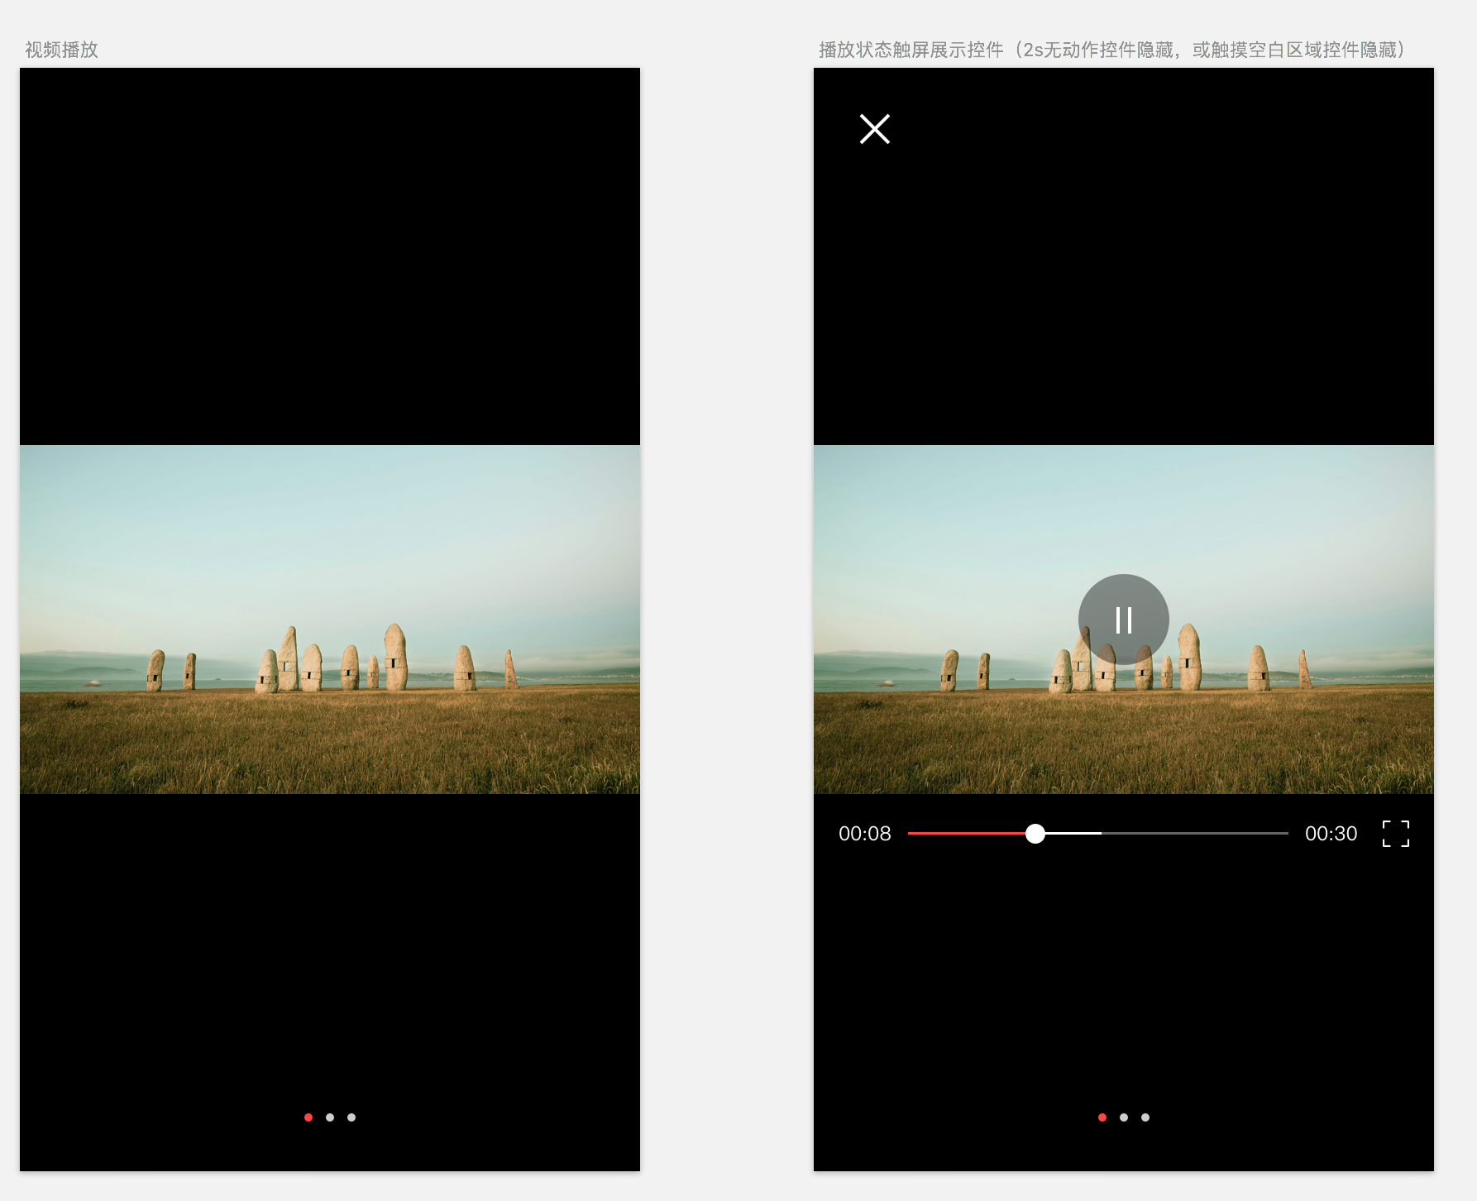This screenshot has height=1201, width=1477.
Task: Seek to the grey unbuffered part of the progress bar
Action: (x=1195, y=834)
